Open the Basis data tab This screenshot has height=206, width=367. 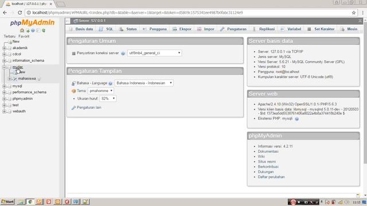click(x=81, y=29)
